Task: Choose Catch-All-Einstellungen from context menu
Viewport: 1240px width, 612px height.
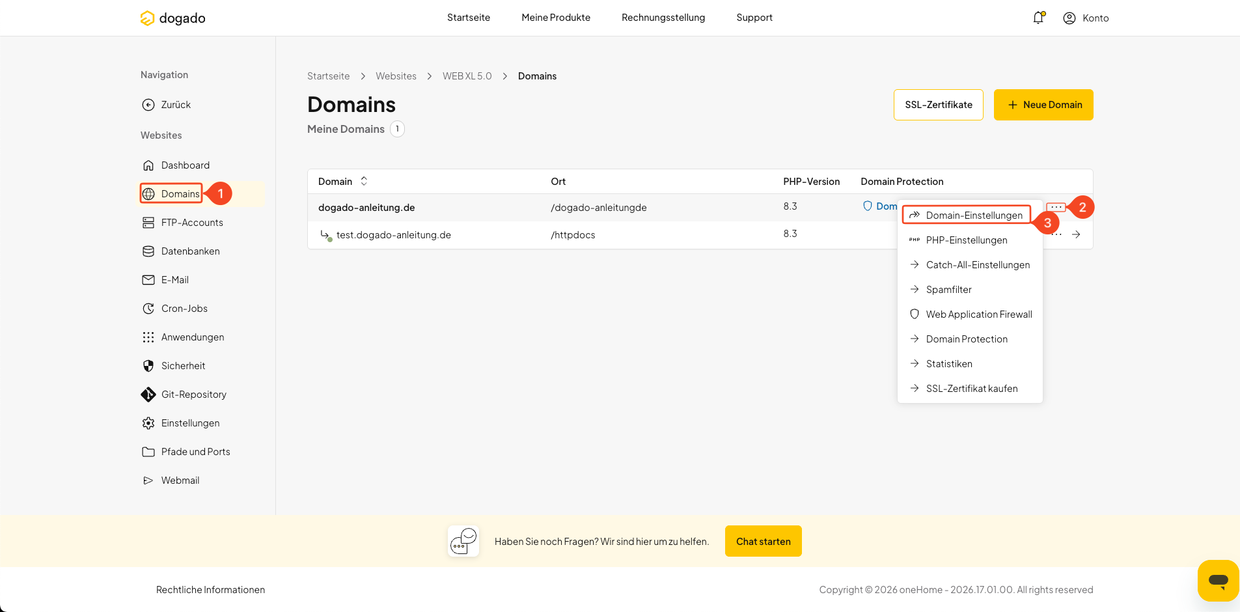Action: tap(970, 265)
